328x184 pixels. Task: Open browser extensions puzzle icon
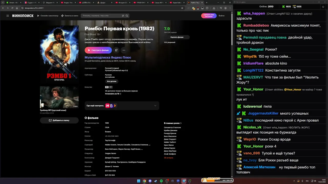(207, 8)
